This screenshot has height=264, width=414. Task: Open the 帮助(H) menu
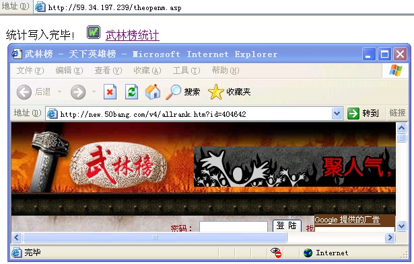pos(226,71)
